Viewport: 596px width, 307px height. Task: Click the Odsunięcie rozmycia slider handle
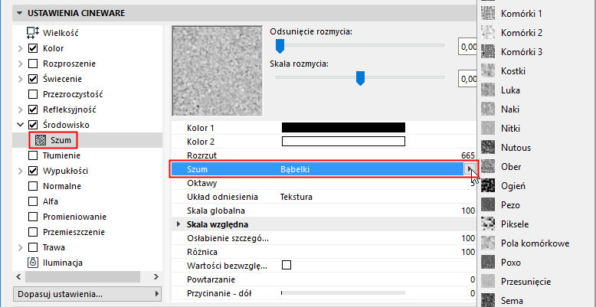tap(280, 46)
